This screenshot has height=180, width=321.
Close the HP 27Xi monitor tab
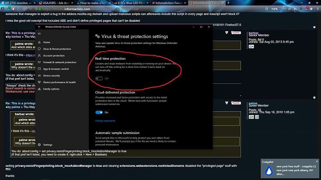[34, 3]
